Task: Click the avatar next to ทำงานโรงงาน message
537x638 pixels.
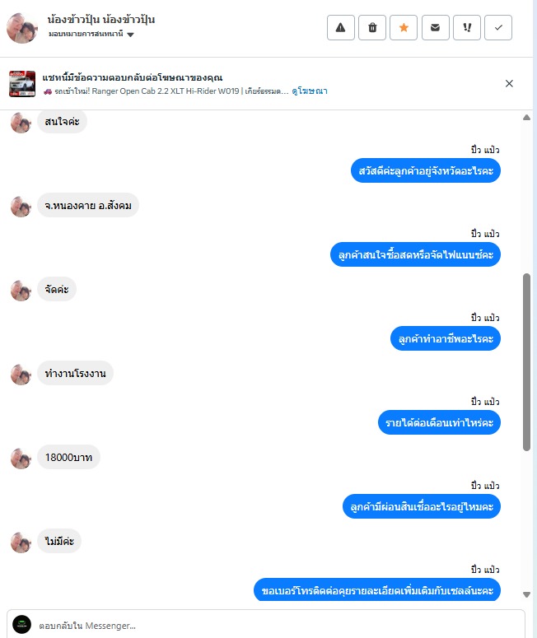Action: (x=21, y=374)
